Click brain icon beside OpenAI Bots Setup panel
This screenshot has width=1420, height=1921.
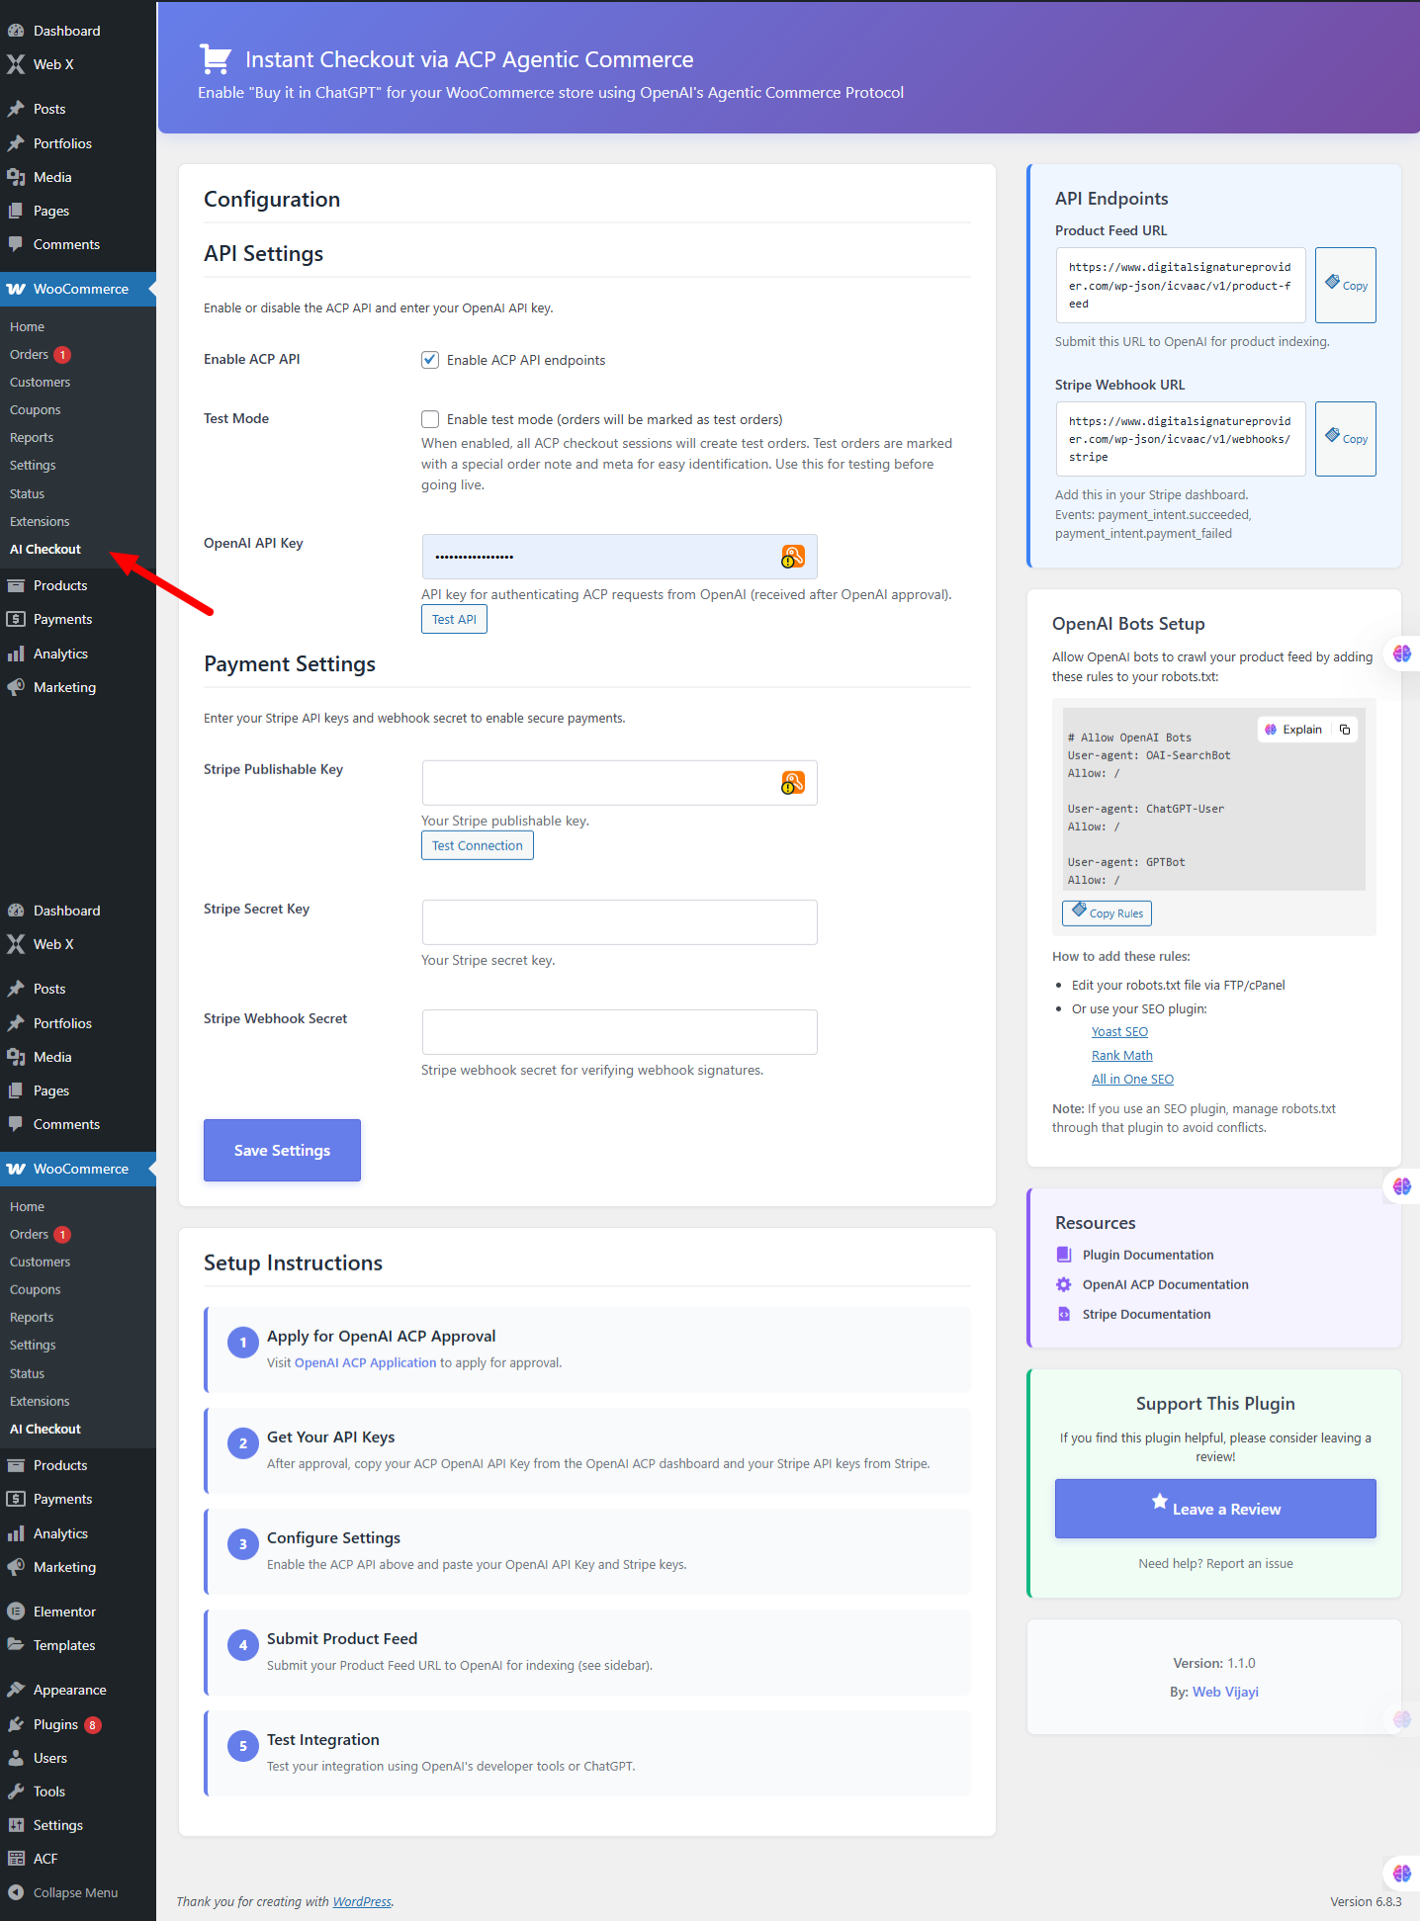pos(1402,654)
